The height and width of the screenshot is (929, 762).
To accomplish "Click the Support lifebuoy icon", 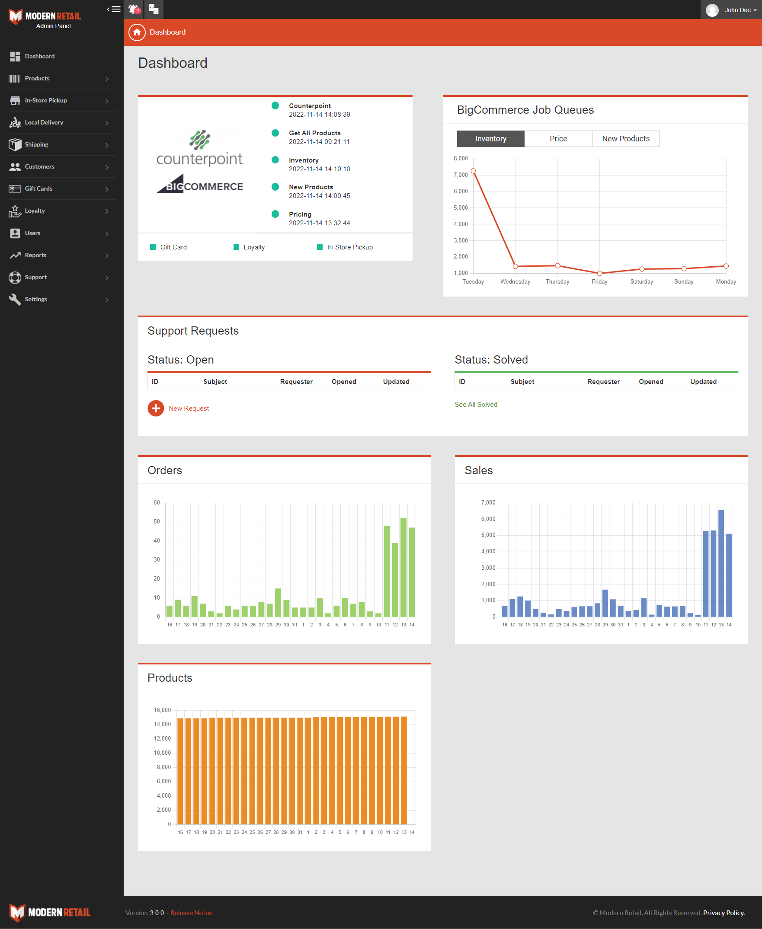I will [15, 278].
